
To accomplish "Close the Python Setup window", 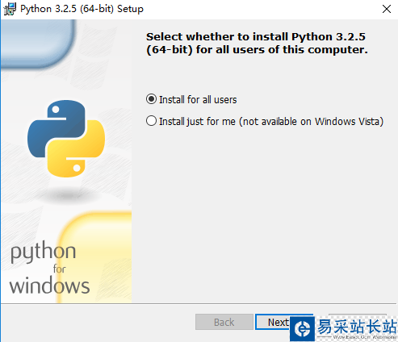I will click(x=387, y=9).
